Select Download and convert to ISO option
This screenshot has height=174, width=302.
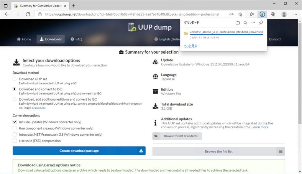click(14, 89)
